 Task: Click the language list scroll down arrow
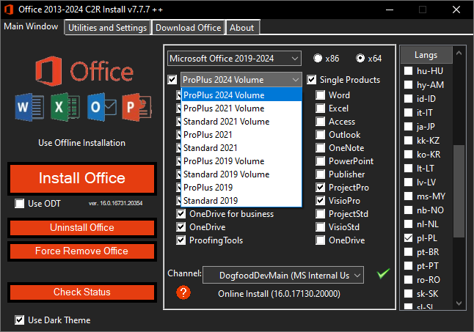pyautogui.click(x=459, y=303)
